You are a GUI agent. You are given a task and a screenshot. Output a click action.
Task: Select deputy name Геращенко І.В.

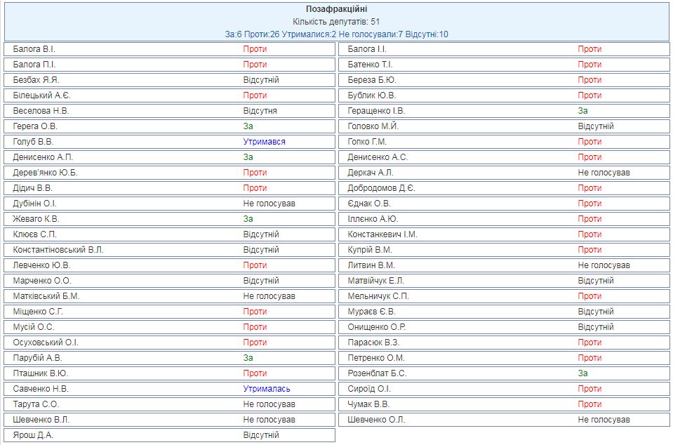pyautogui.click(x=376, y=111)
